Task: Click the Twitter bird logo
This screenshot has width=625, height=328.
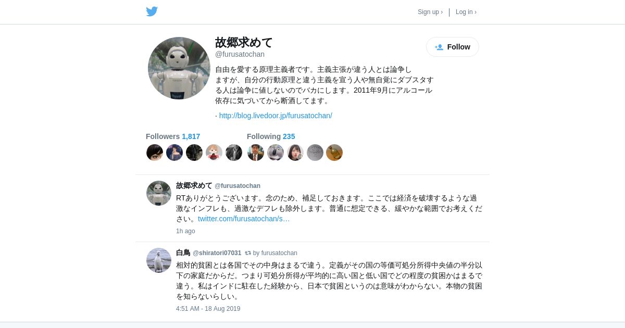Action: point(152,11)
